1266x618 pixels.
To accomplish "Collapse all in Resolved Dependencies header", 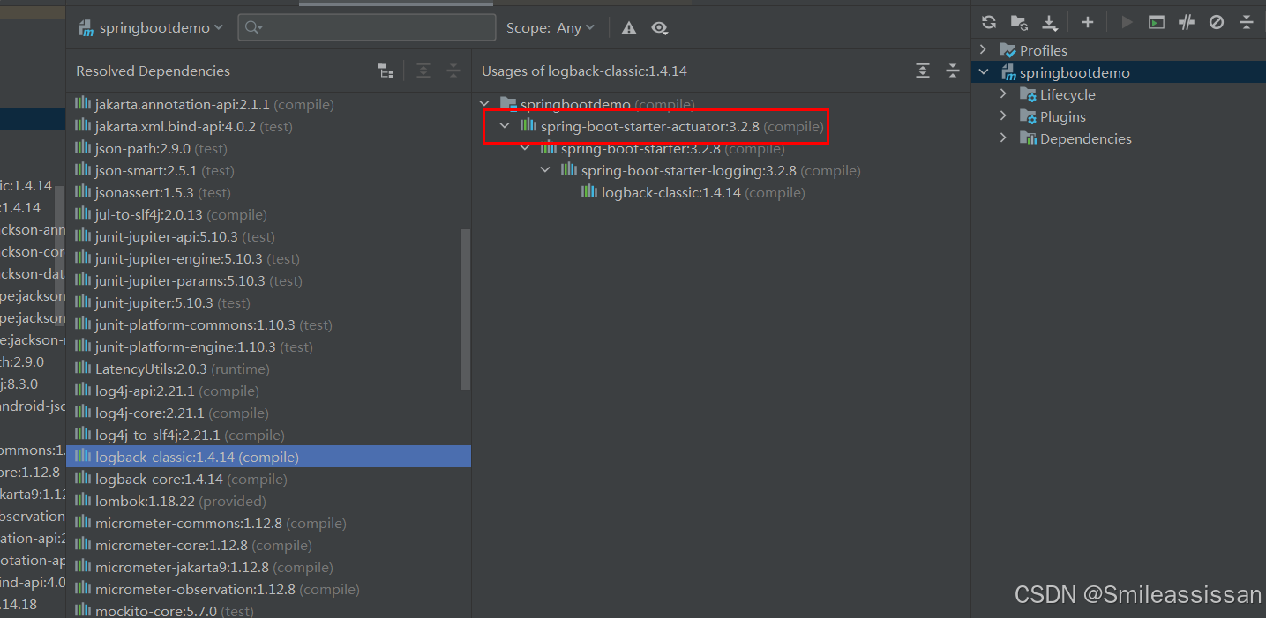I will [453, 71].
